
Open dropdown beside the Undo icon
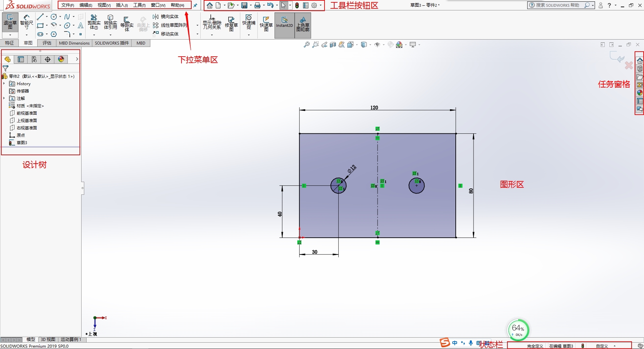[277, 5]
